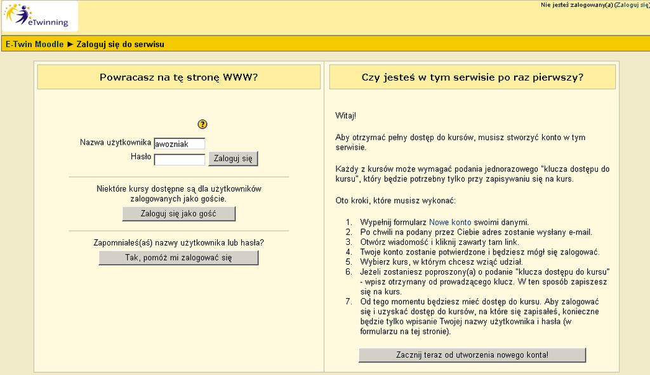The width and height of the screenshot is (650, 375).
Task: Click Tak, pomóż mi zalogować się button
Action: coord(178,258)
